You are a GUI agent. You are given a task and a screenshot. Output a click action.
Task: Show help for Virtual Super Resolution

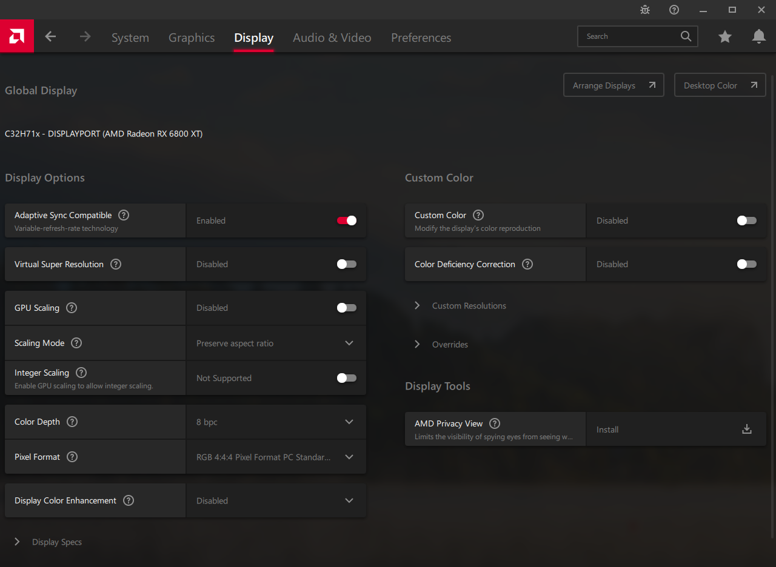[116, 264]
